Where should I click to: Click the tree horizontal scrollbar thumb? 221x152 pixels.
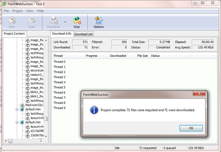coord(10,141)
